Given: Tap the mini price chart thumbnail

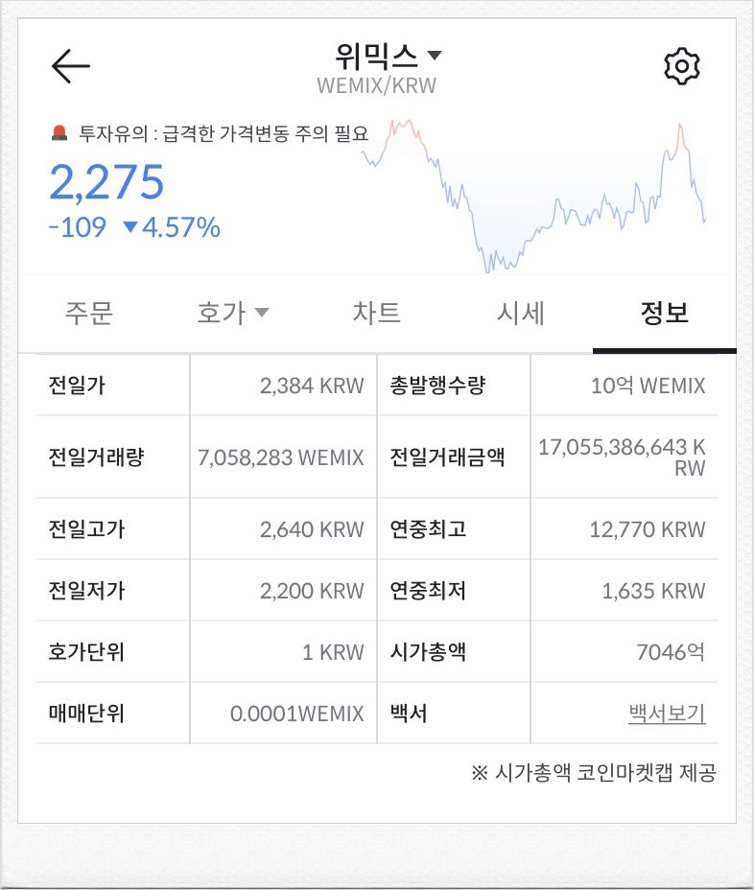Looking at the screenshot, I should click(533, 196).
